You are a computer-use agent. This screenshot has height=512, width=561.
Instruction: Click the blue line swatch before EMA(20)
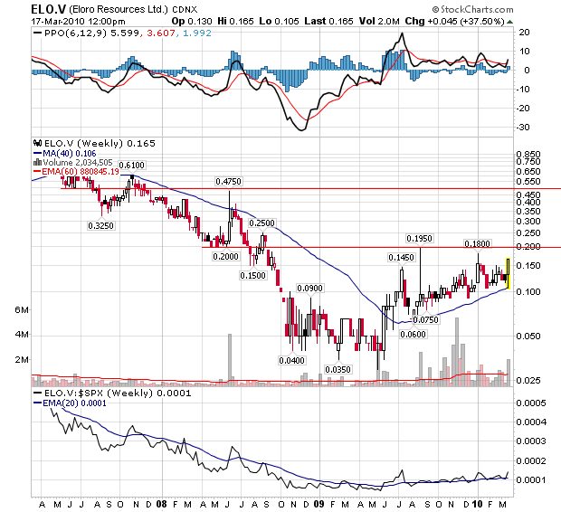click(x=38, y=403)
